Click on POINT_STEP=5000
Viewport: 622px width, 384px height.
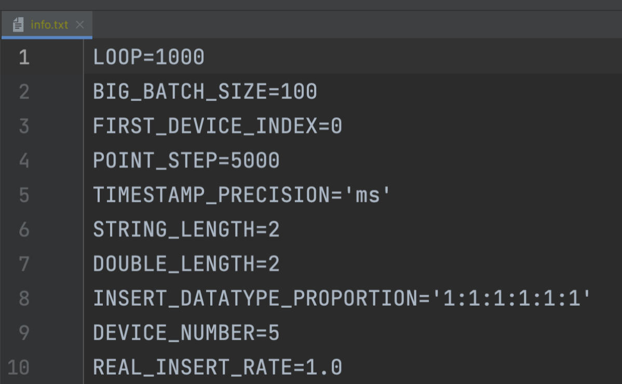pyautogui.click(x=186, y=160)
